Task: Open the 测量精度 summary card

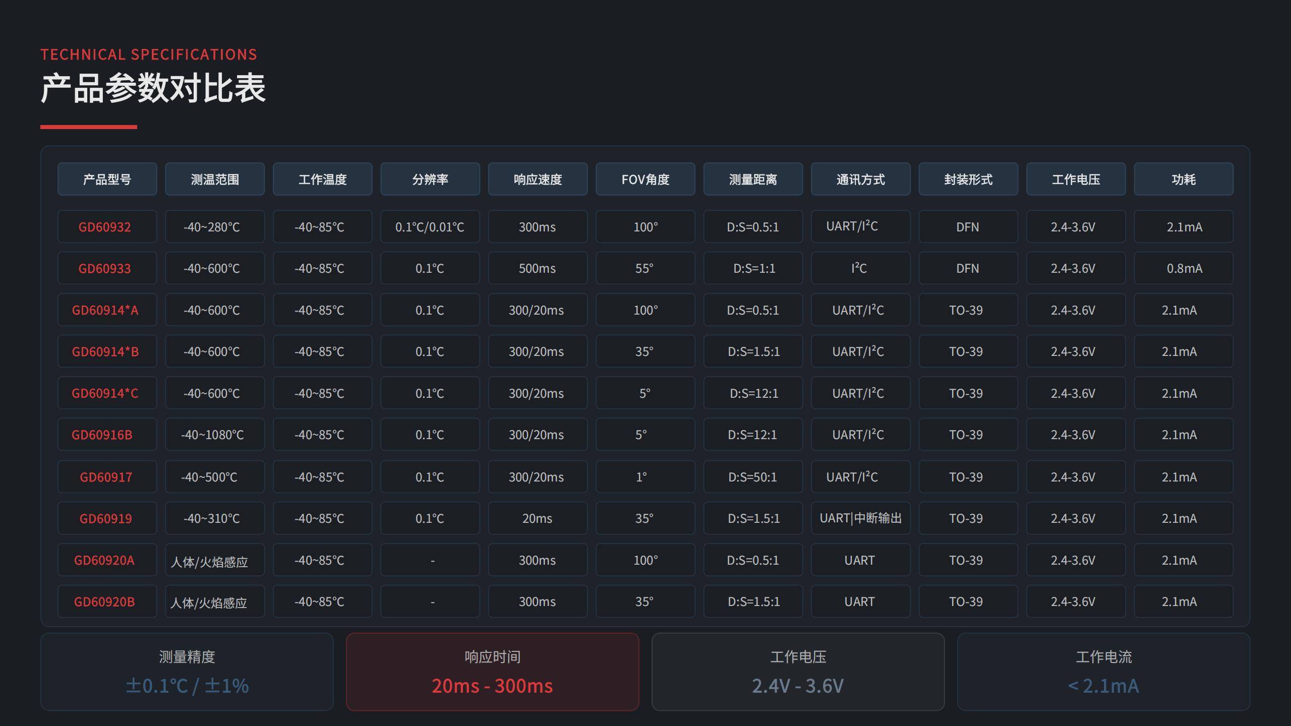Action: coord(187,672)
